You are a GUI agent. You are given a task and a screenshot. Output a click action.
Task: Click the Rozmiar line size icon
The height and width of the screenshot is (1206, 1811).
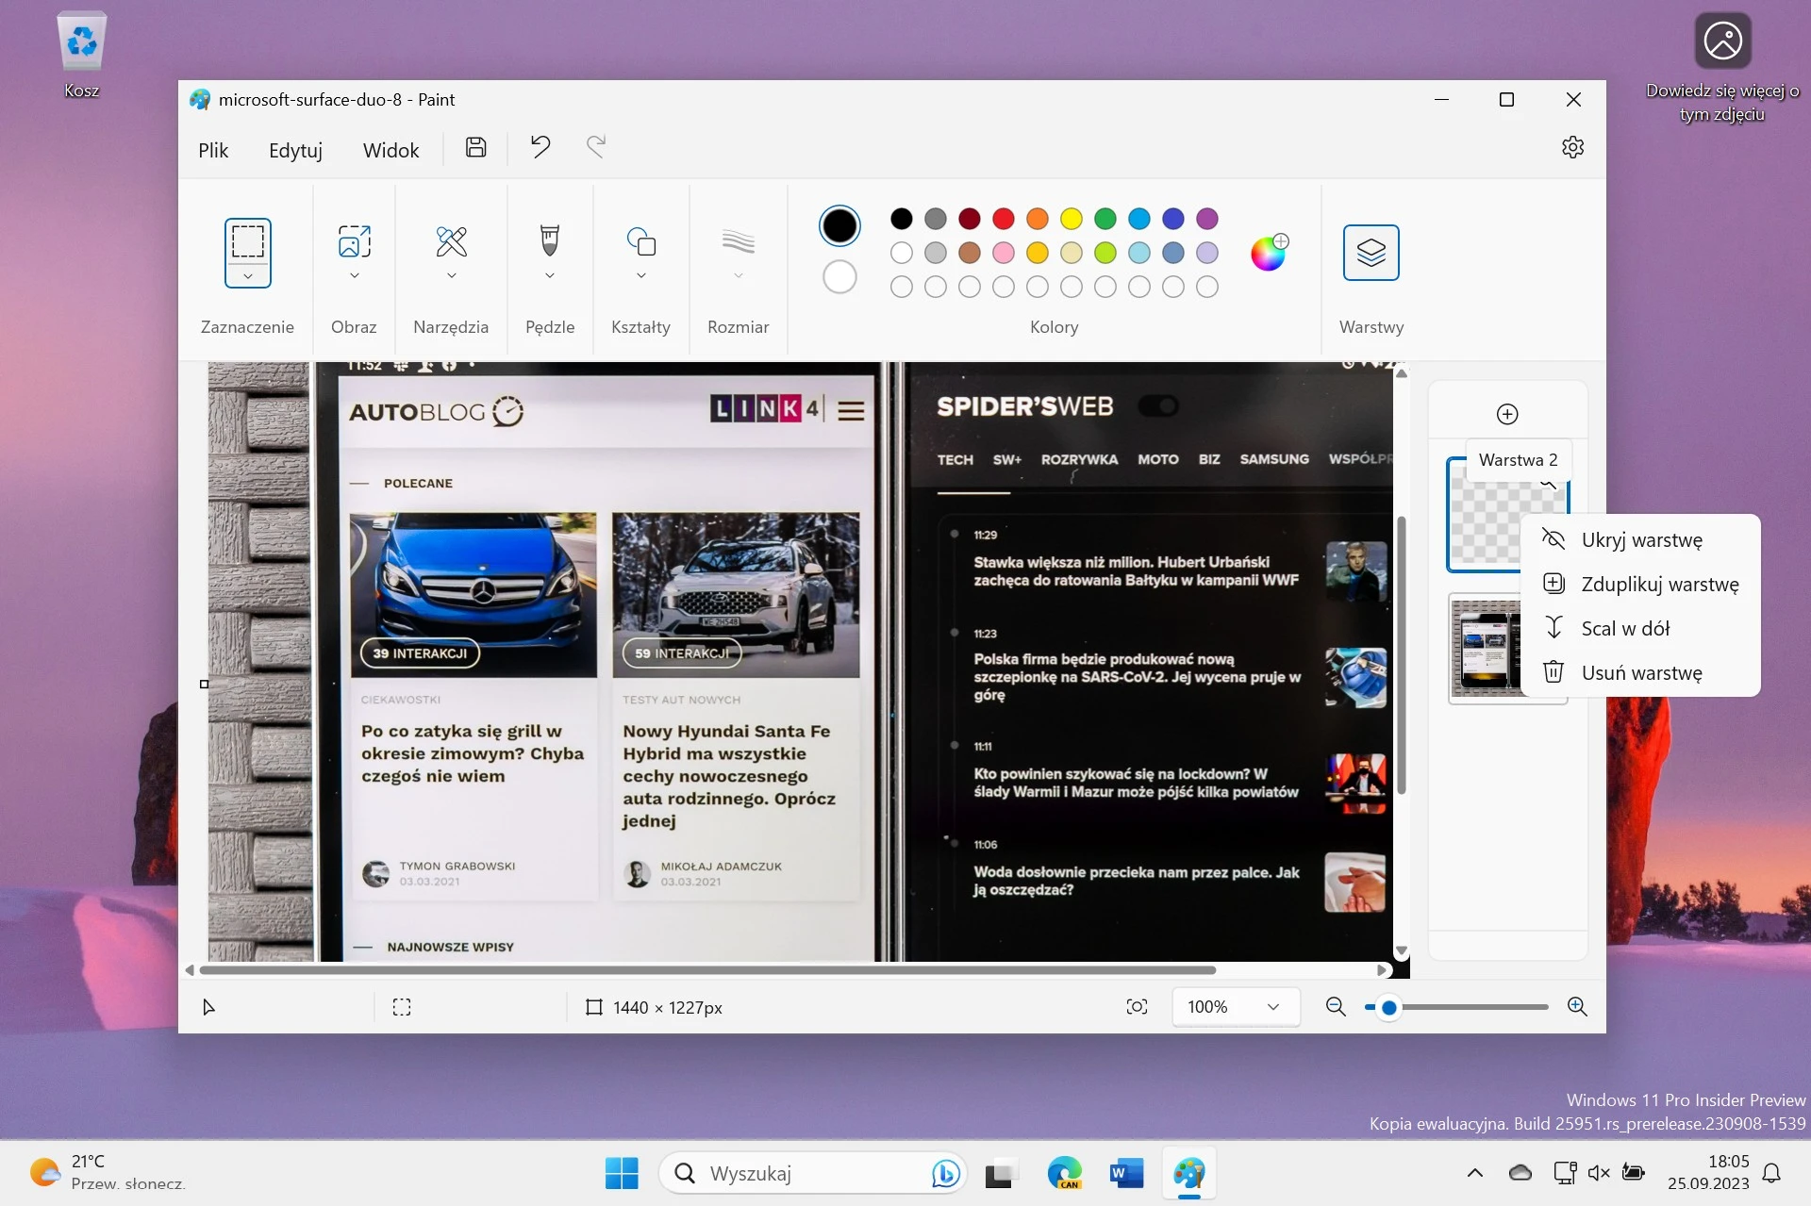pyautogui.click(x=739, y=241)
